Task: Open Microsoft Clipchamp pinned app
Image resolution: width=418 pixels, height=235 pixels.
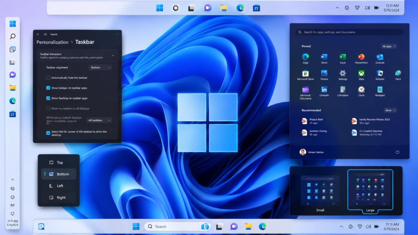Action: tap(305, 93)
